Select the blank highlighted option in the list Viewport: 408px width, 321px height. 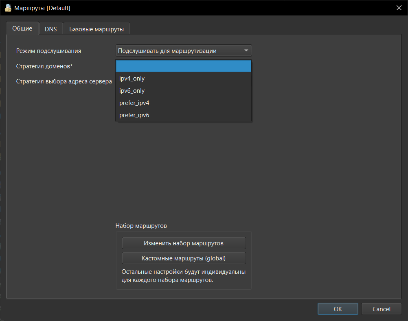(x=184, y=66)
